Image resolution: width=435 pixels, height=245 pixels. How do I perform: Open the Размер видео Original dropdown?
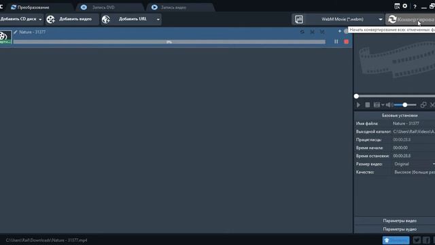click(x=414, y=164)
